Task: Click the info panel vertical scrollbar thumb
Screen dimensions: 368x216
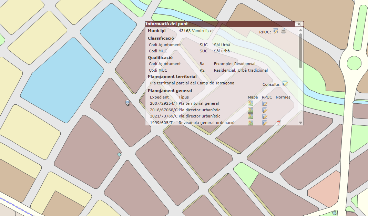Action: [300, 50]
